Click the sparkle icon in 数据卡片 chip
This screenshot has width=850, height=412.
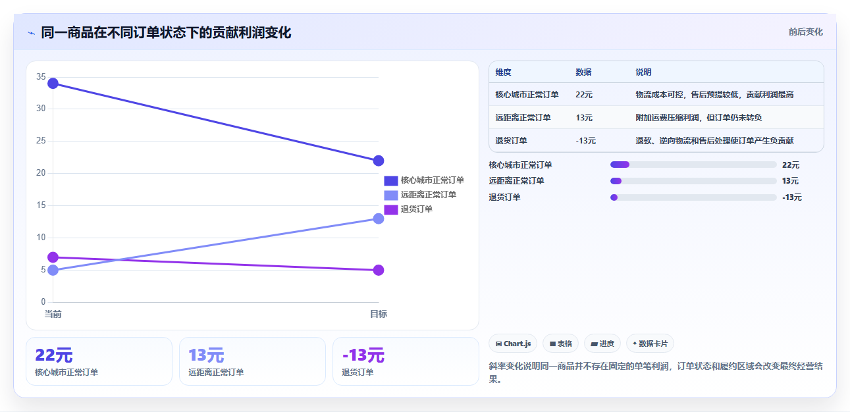[x=635, y=344]
